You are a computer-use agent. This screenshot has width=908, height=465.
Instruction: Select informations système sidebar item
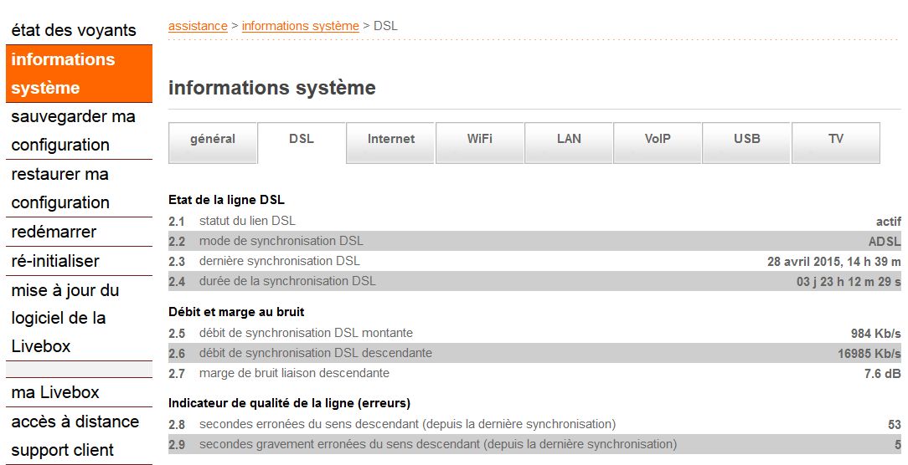coord(63,74)
